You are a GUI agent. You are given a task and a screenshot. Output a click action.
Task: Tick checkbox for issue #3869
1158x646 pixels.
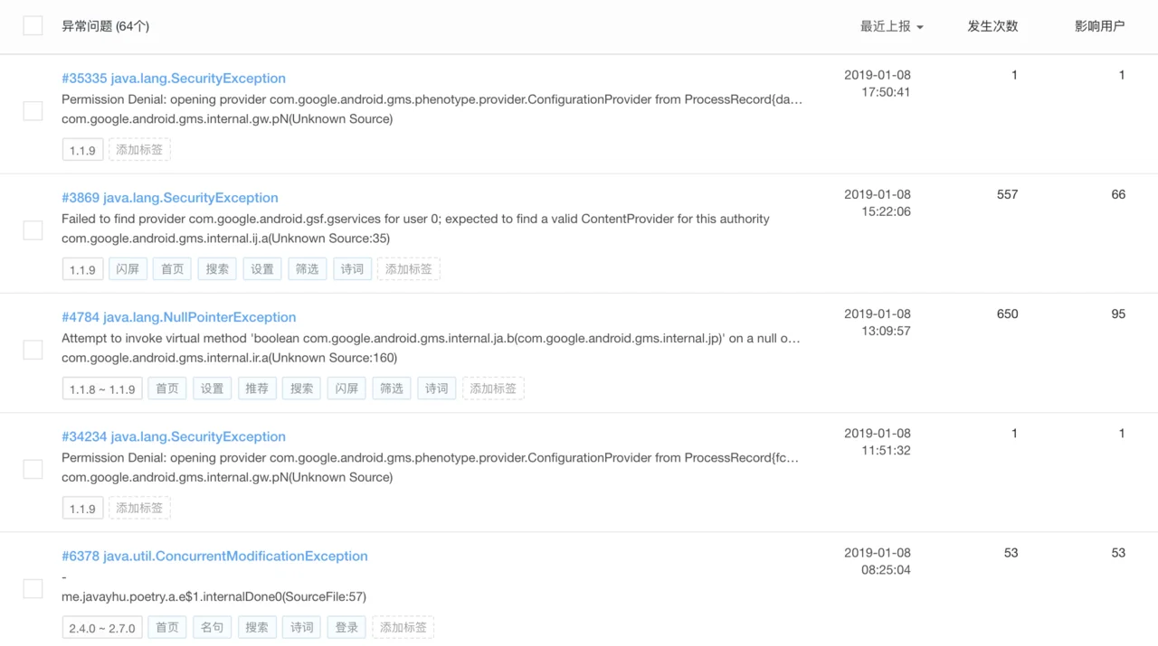[33, 230]
